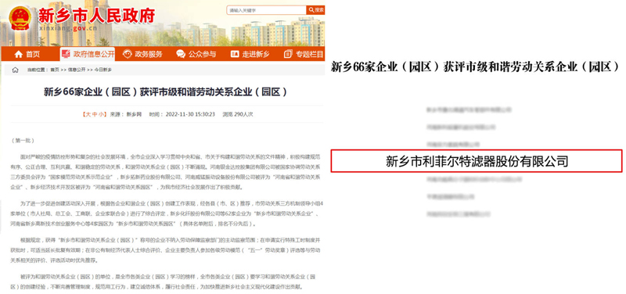Click the smiley icon beside 政务服务
This screenshot has width=626, height=294.
click(x=127, y=54)
